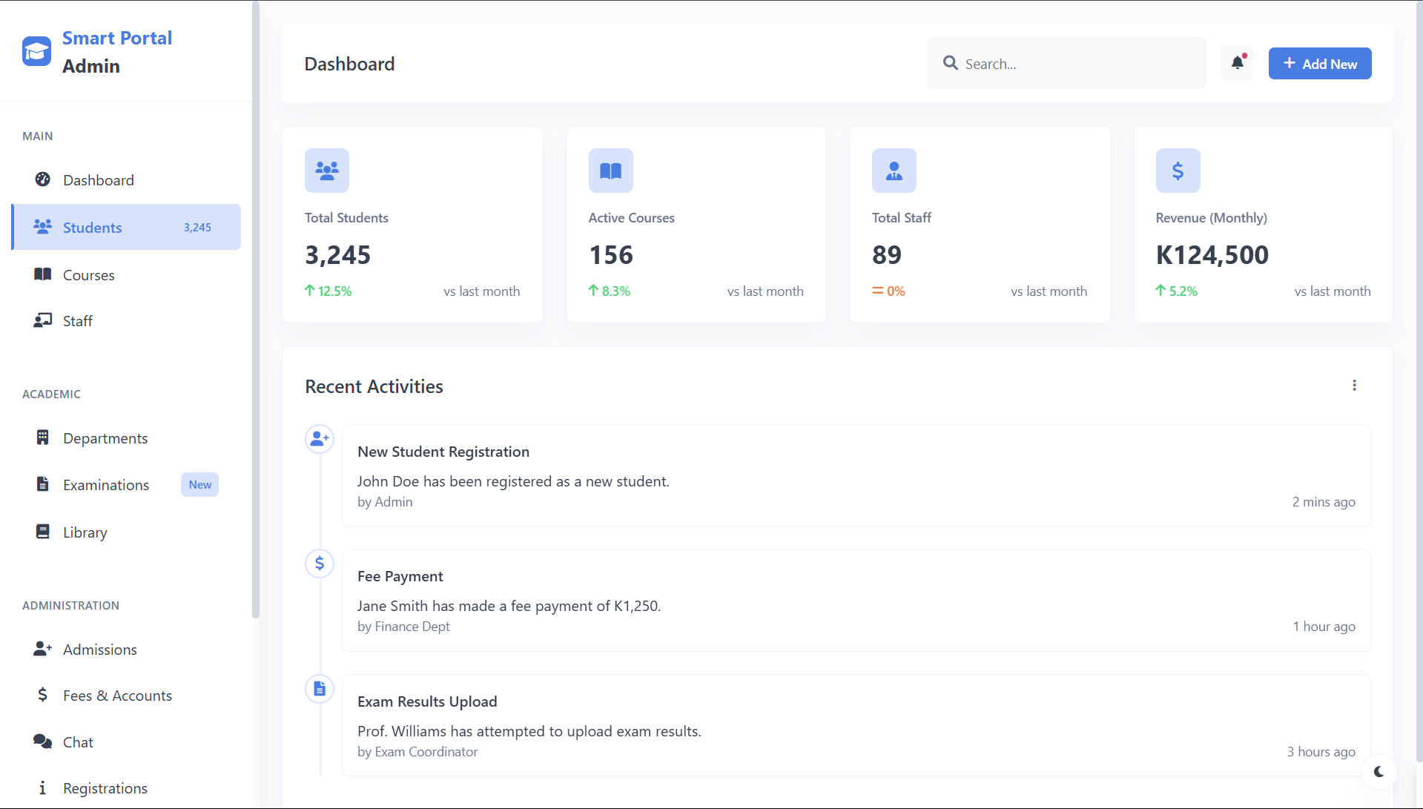Click the Students icon in the sidebar
The image size is (1423, 809).
(42, 227)
